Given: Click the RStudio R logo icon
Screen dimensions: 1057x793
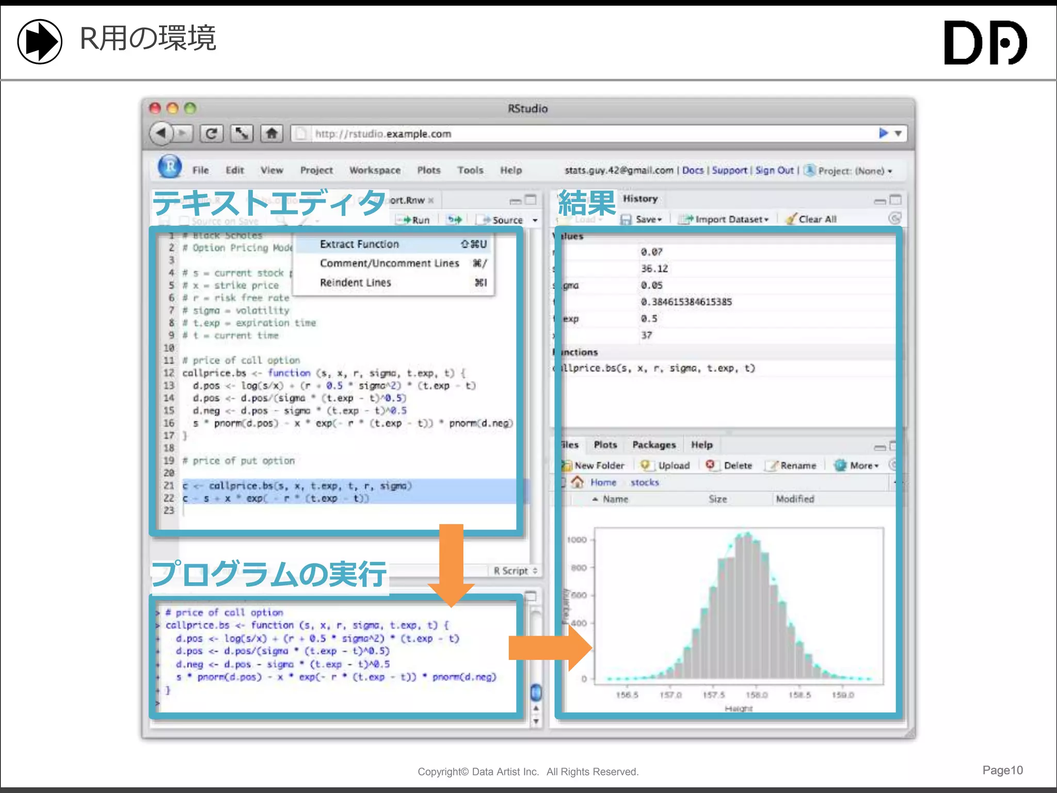Looking at the screenshot, I should click(x=170, y=167).
